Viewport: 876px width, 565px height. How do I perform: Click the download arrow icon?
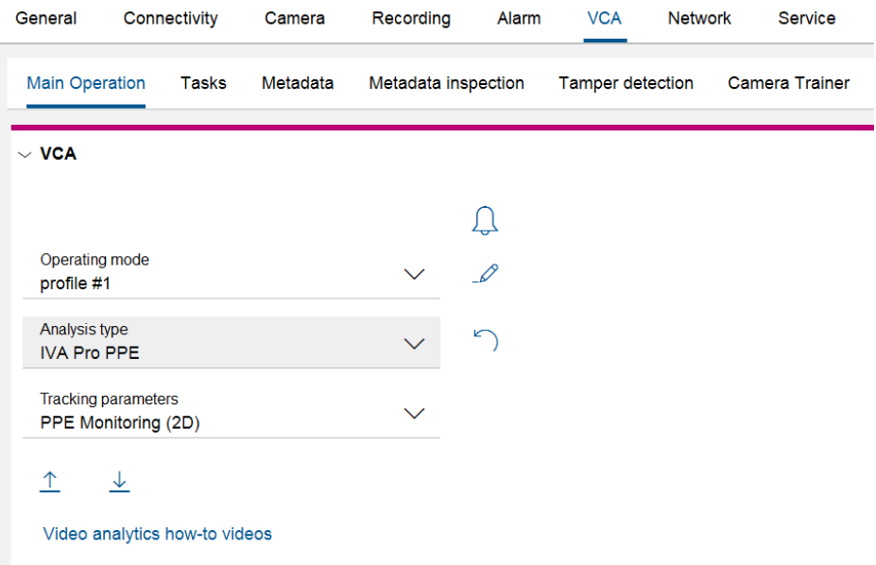coord(119,482)
